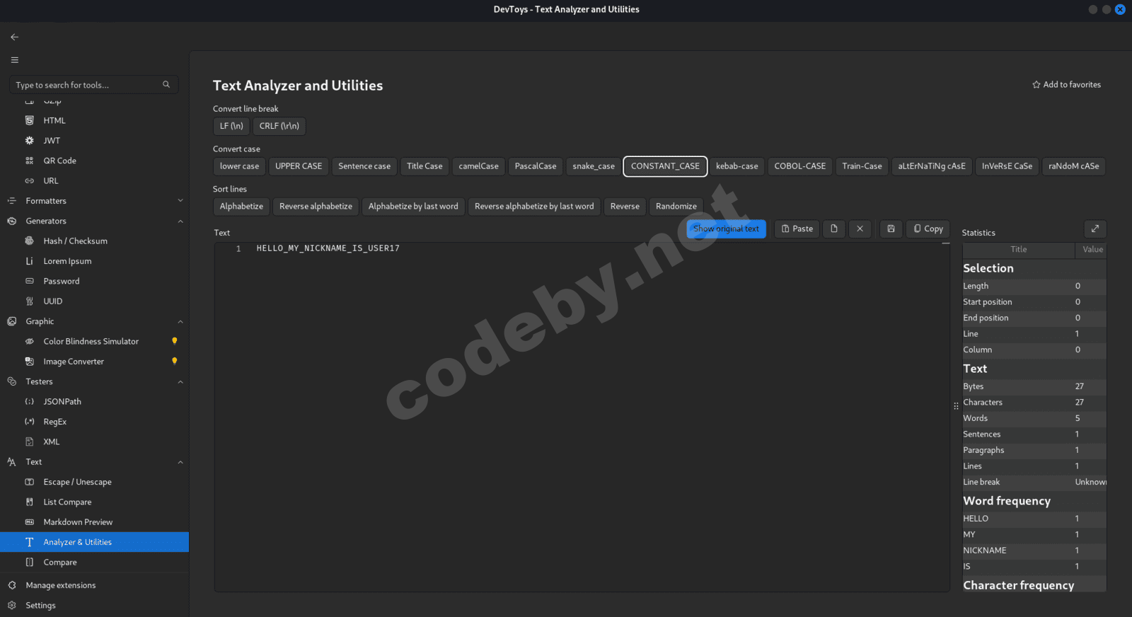The height and width of the screenshot is (617, 1132).
Task: Apply Title Case conversion
Action: [x=424, y=166]
